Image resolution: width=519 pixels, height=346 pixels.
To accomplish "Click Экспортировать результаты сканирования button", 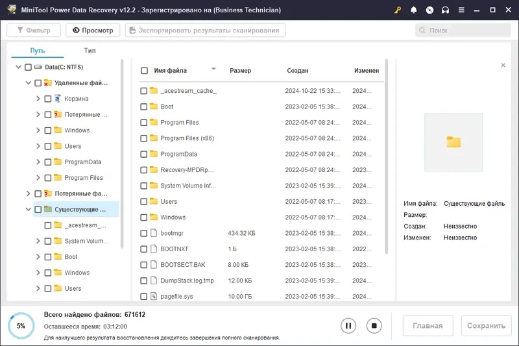I will click(205, 30).
